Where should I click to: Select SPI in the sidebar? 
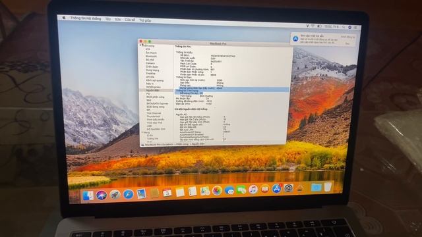[148, 110]
